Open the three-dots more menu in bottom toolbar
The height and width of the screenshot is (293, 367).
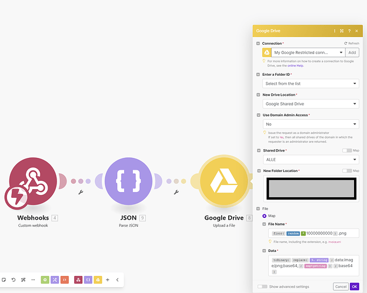pos(33,279)
